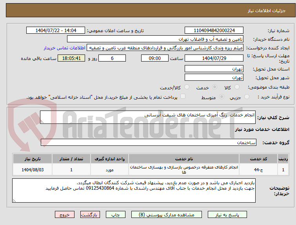Click the گروه خدمت field ساختمان
Viewport: 296px width, 225px height.
point(149,143)
